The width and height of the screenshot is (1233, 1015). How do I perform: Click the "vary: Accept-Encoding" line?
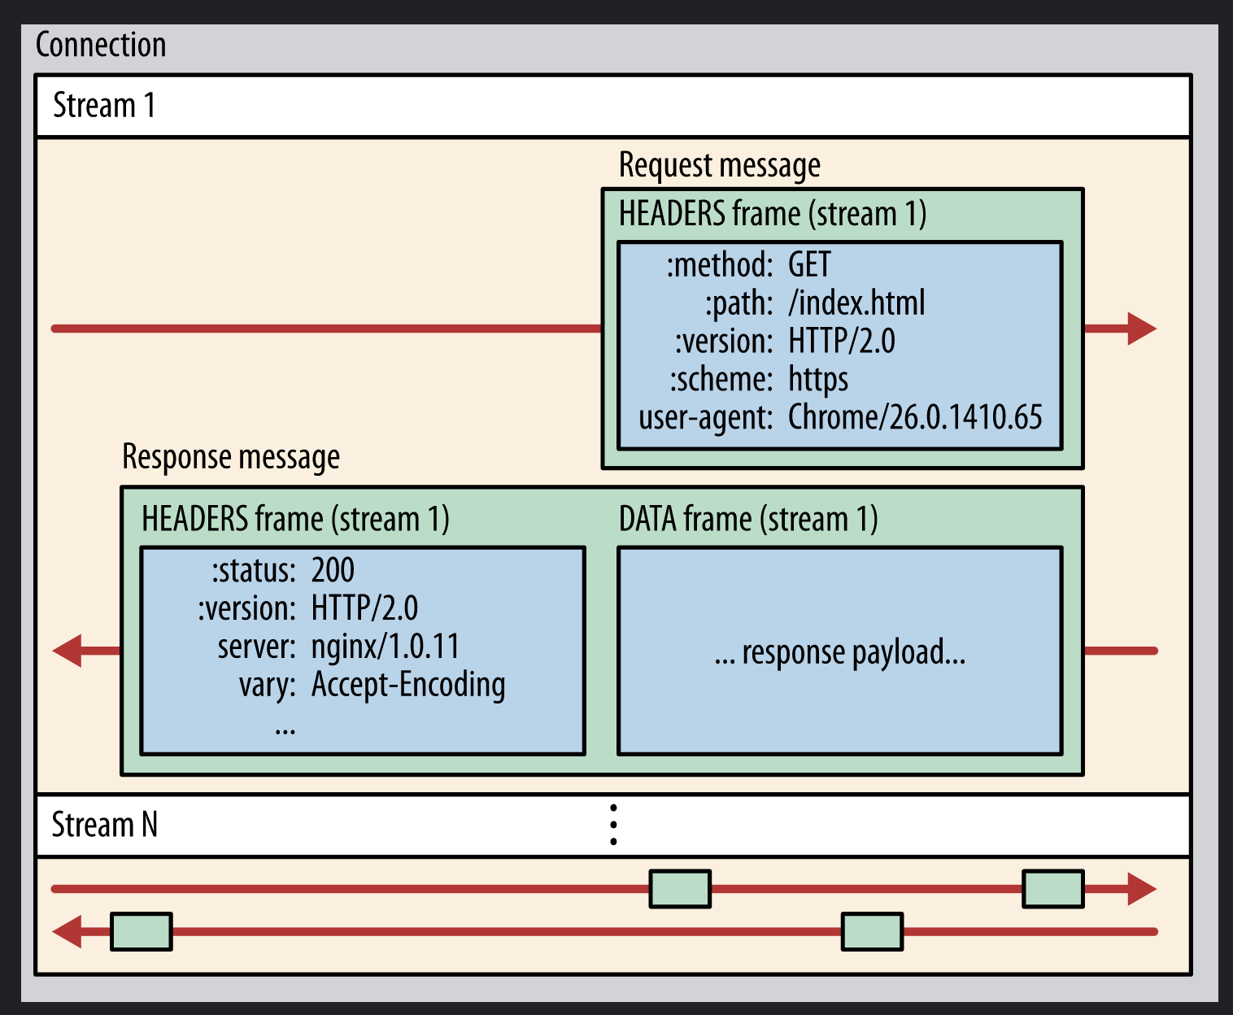pyautogui.click(x=372, y=685)
